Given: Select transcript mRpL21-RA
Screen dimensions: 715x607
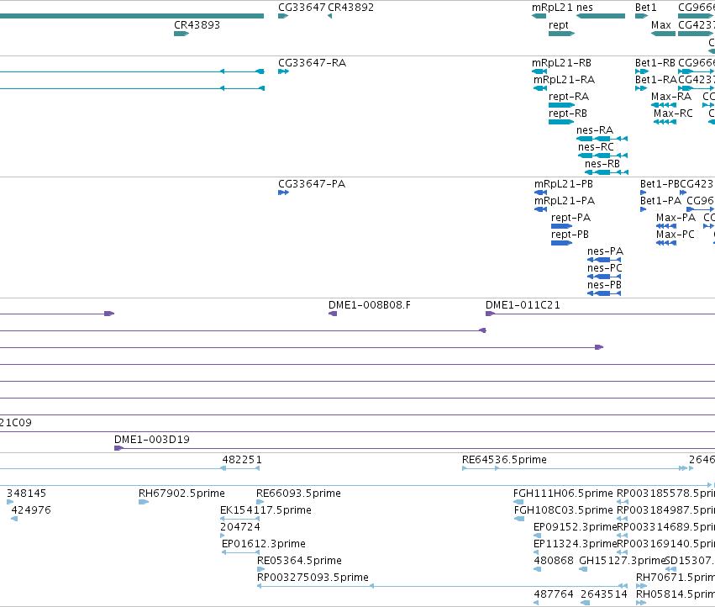Looking at the screenshot, I should click(x=540, y=88).
